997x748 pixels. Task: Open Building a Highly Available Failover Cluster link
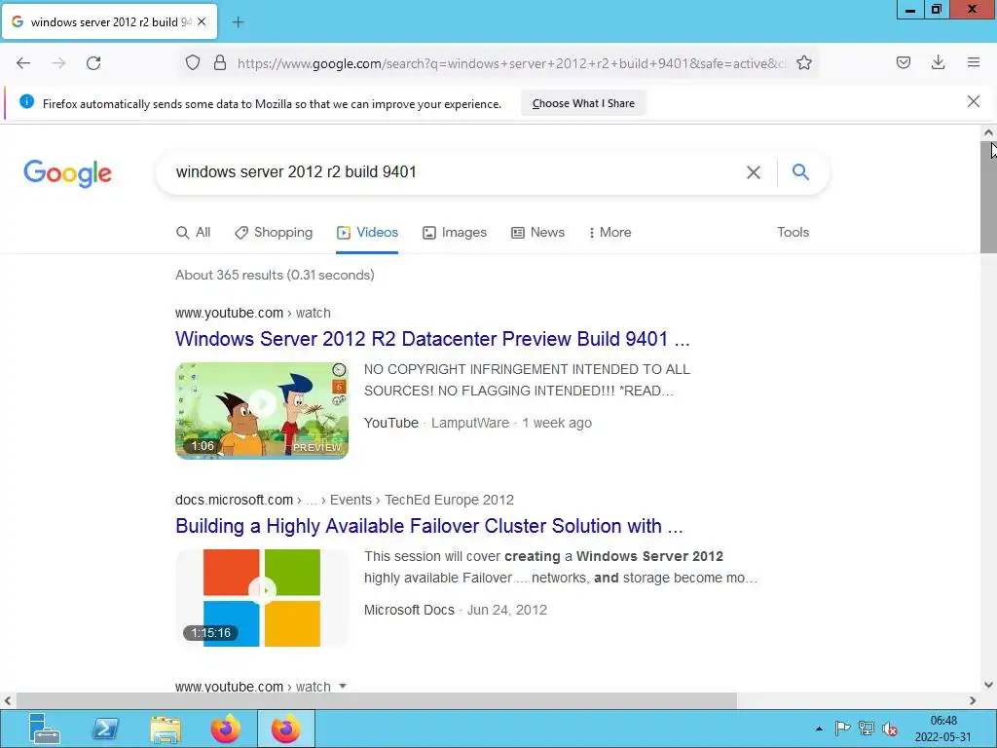(429, 526)
